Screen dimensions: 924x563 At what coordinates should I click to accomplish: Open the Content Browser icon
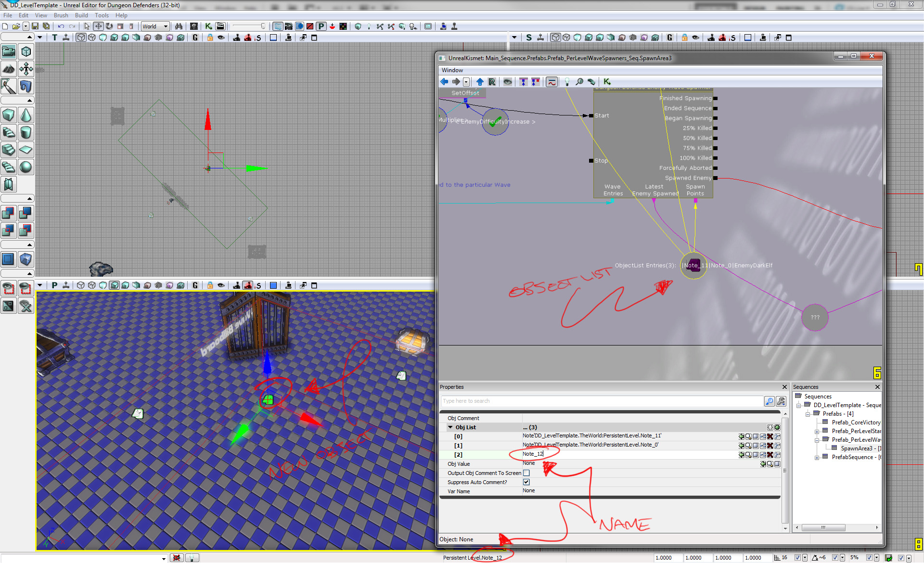[x=193, y=26]
